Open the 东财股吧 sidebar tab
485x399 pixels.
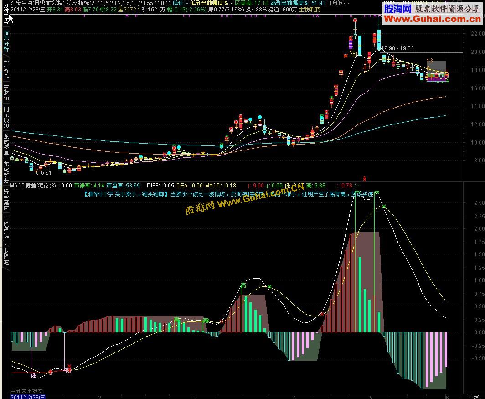6,254
